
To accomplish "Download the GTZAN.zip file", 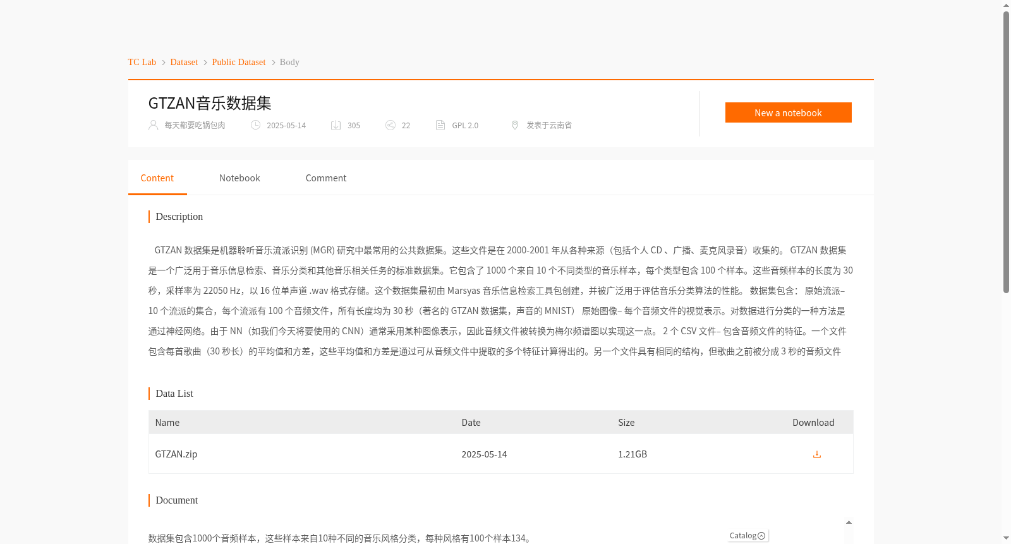I will pyautogui.click(x=816, y=454).
